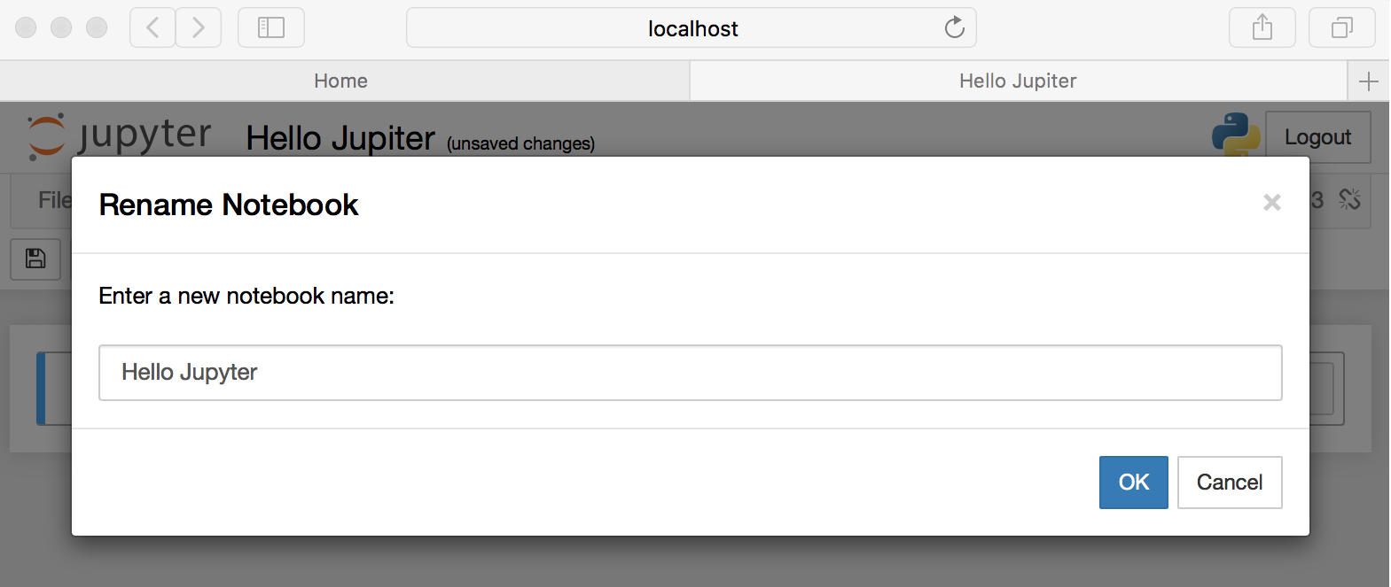Click the browser forward arrow button
1391x587 pixels.
[199, 27]
